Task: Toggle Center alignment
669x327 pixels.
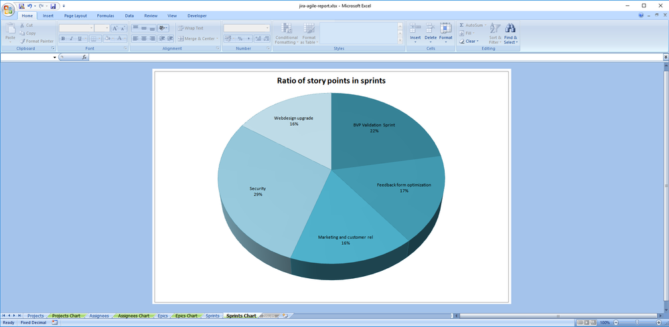Action: click(x=144, y=39)
